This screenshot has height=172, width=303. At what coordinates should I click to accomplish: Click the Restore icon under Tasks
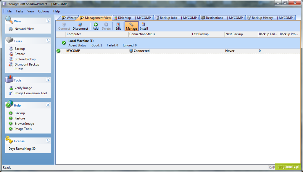tap(11, 54)
